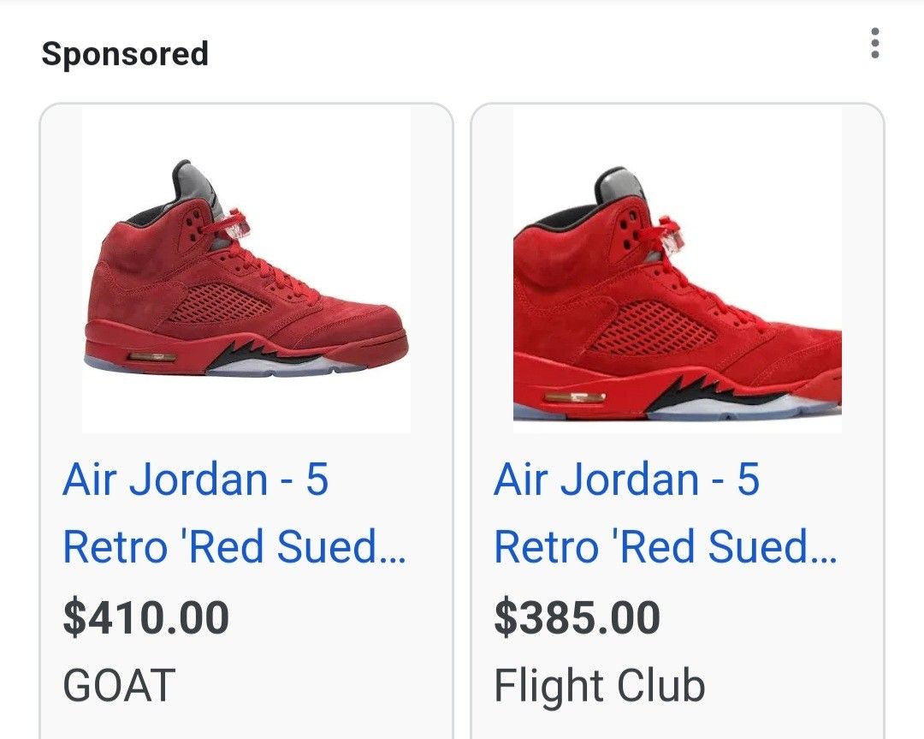Image resolution: width=924 pixels, height=739 pixels.
Task: Click the lace lock on GOAT shoe photo
Action: pos(240,225)
